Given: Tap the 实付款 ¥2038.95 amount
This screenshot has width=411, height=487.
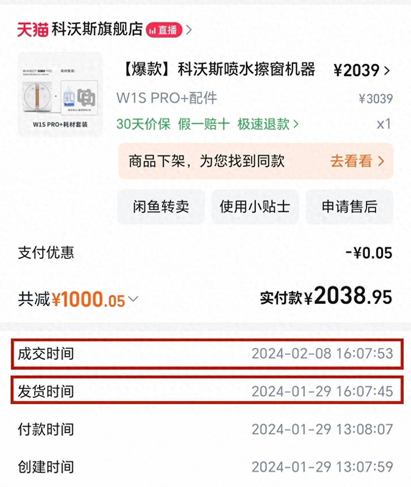Looking at the screenshot, I should (326, 296).
